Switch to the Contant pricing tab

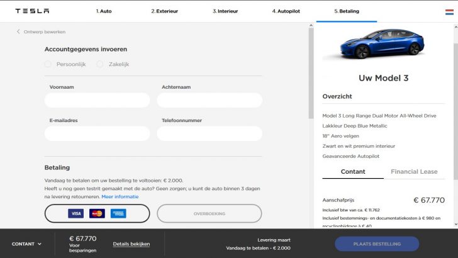353,172
